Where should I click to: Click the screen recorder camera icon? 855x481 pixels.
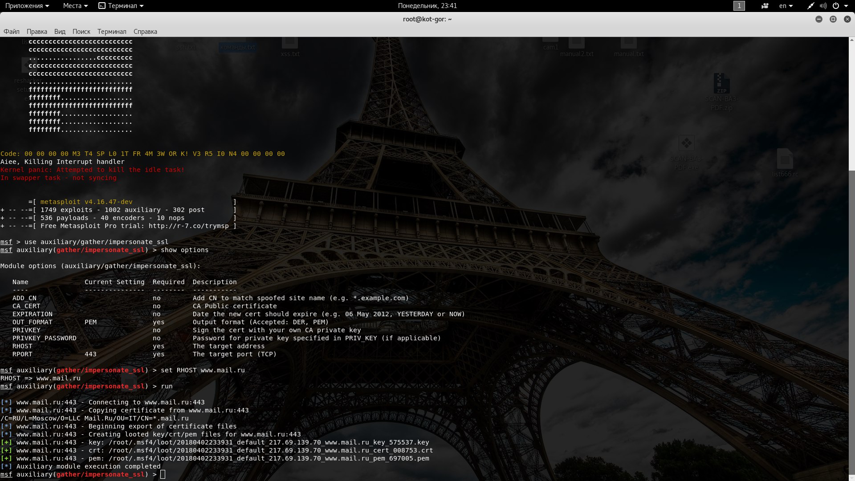click(765, 6)
